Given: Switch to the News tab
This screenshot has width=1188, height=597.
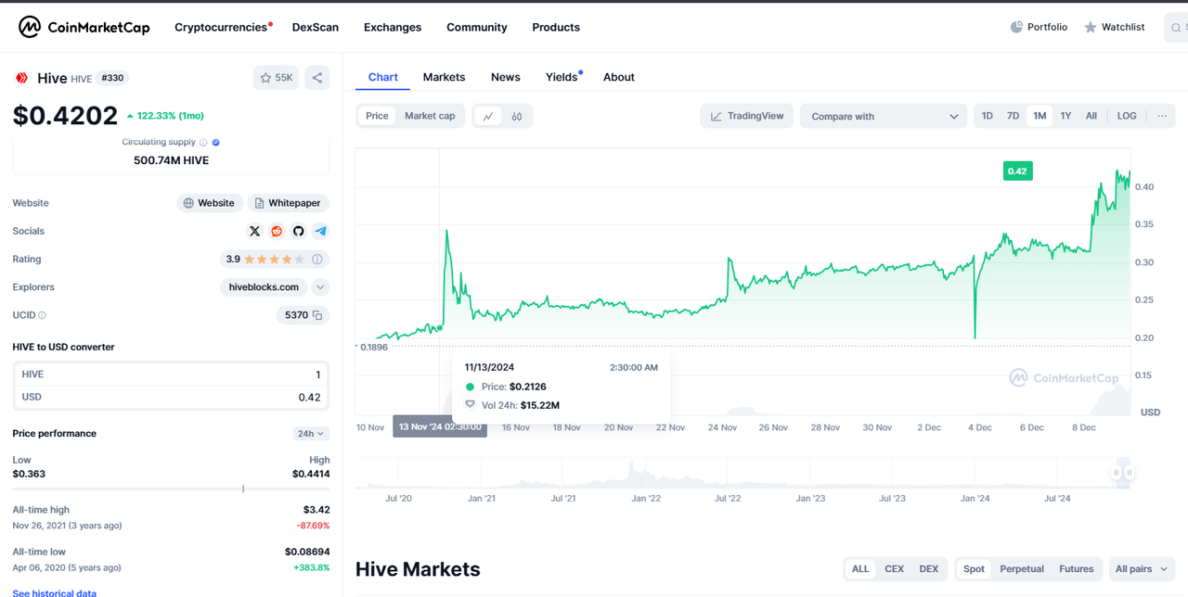Looking at the screenshot, I should click(506, 77).
